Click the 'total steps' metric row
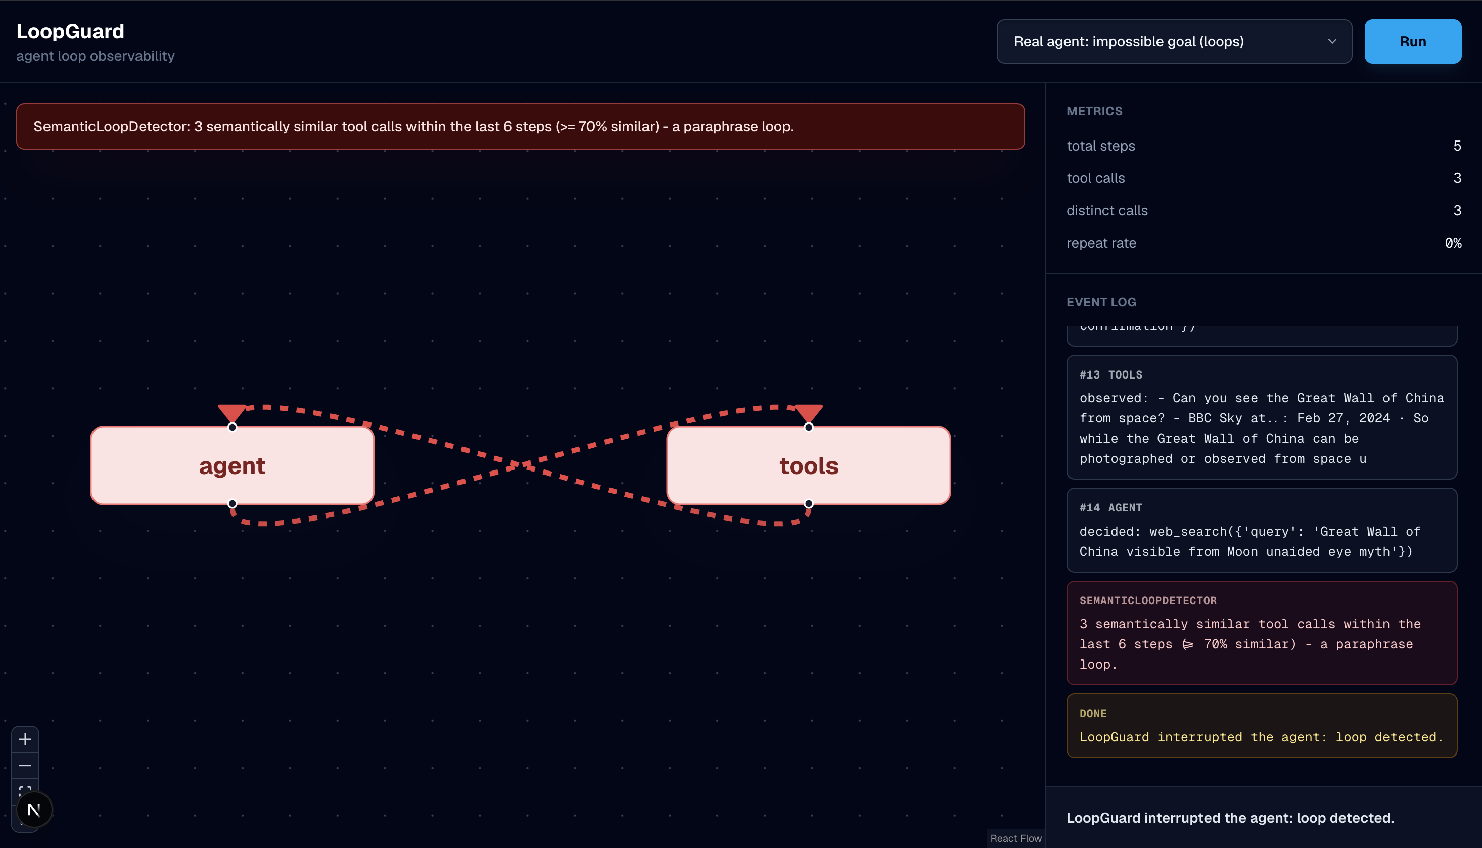Image resolution: width=1482 pixels, height=848 pixels. (1264, 146)
